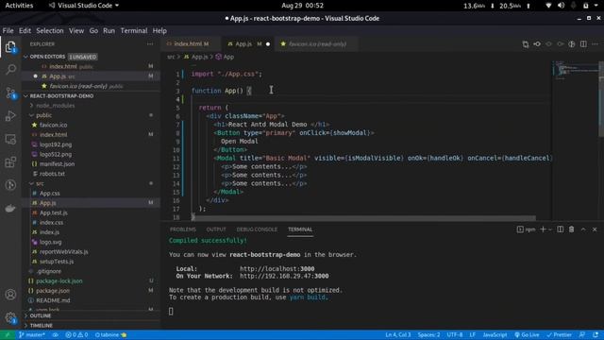This screenshot has height=340, width=604.
Task: Open editor more actions ellipsis
Action: [x=596, y=44]
